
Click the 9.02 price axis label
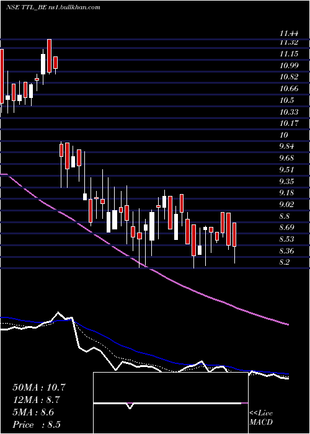286,205
